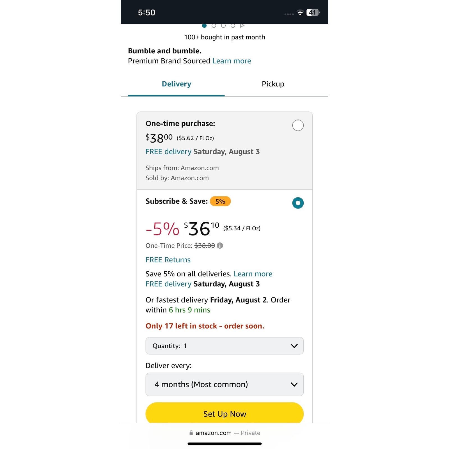Select the first filled carousel dot

[204, 26]
